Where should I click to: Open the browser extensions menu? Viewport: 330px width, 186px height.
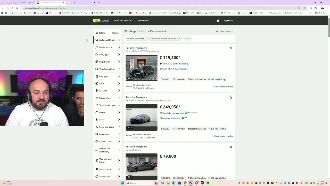316,8
